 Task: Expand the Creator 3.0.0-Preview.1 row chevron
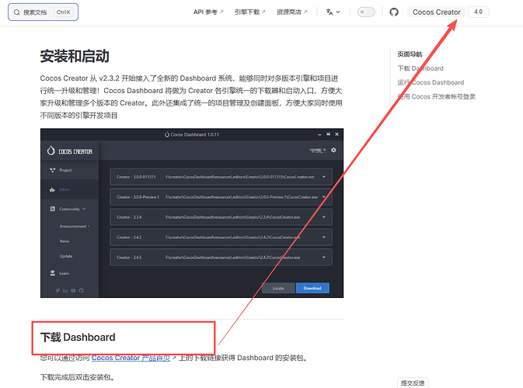coord(323,197)
